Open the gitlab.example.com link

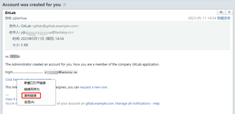(100, 103)
